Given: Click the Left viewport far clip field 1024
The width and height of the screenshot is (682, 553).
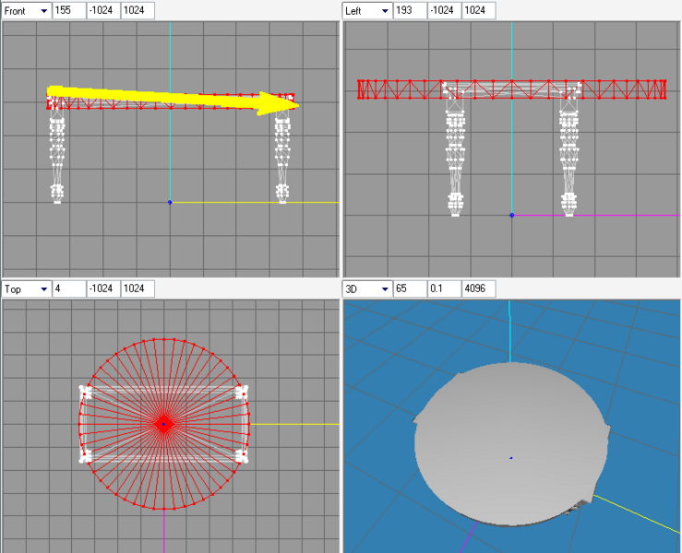Looking at the screenshot, I should pyautogui.click(x=478, y=11).
